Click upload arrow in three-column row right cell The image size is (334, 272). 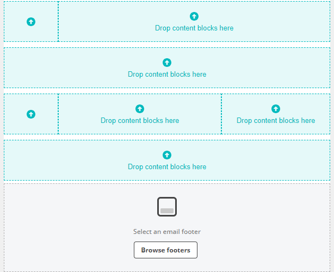(x=276, y=109)
